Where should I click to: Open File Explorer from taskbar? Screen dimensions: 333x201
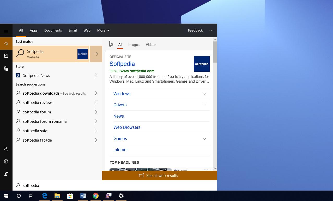[x=57, y=196]
